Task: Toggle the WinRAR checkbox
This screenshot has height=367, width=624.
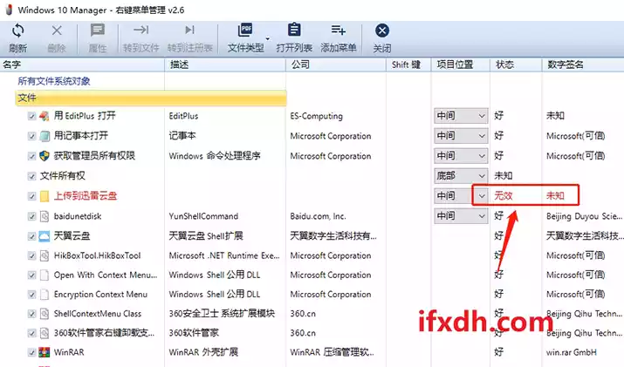Action: (x=31, y=352)
